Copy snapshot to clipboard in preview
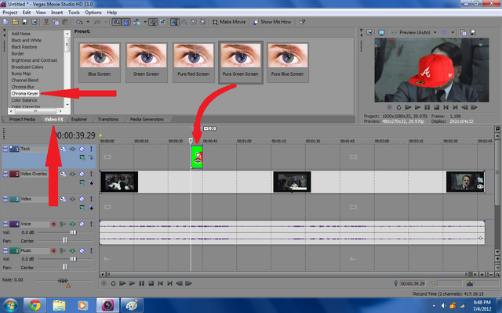 (x=463, y=32)
